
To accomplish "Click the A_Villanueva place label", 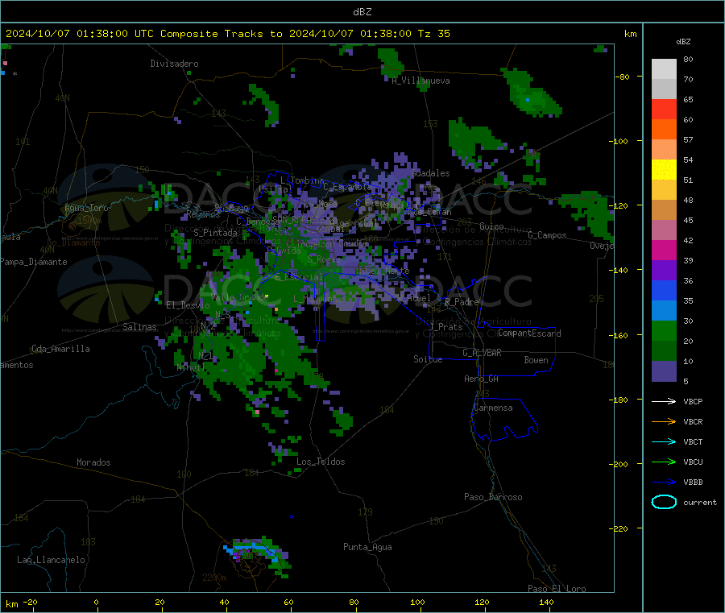I will click(x=420, y=81).
